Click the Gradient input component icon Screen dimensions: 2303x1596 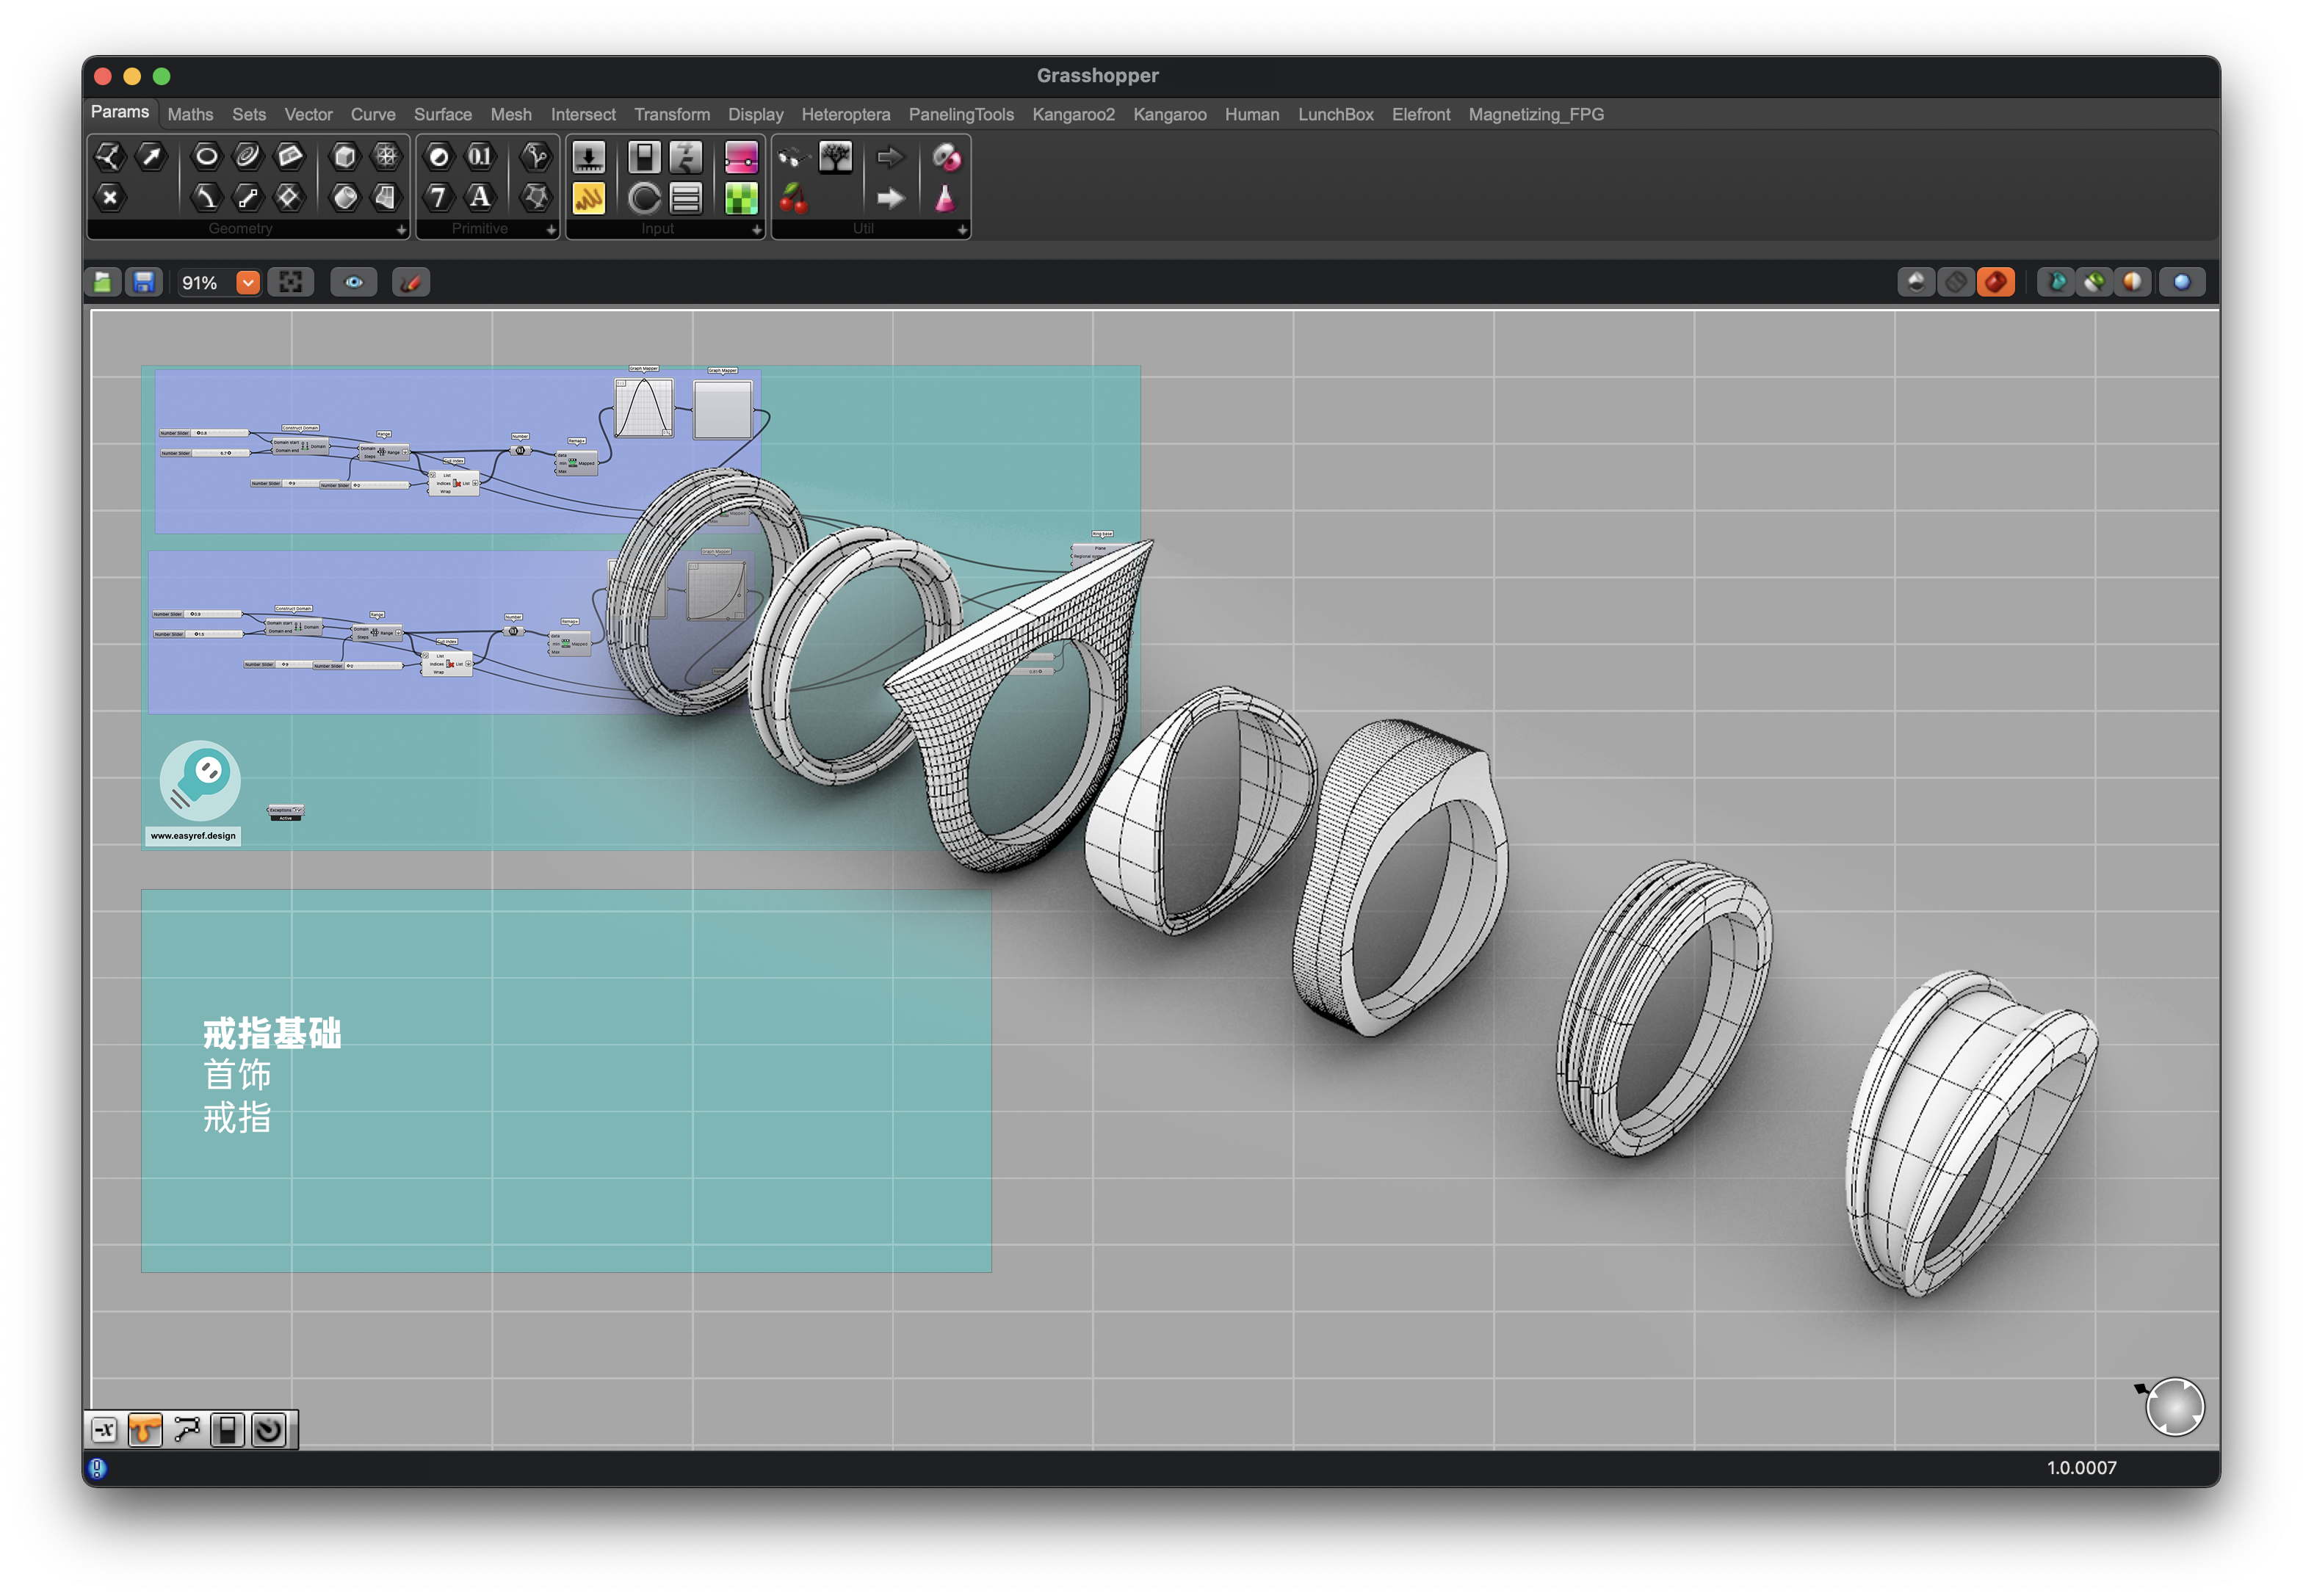(741, 156)
